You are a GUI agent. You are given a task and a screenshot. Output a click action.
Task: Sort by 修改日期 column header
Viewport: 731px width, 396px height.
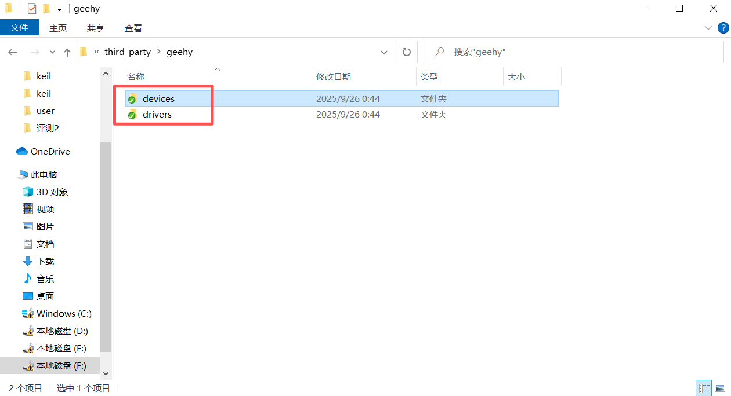tap(334, 76)
